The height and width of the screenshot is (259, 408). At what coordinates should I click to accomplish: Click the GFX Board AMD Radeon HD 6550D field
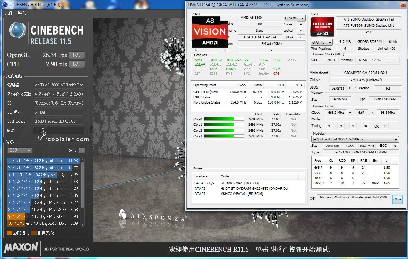(x=59, y=121)
